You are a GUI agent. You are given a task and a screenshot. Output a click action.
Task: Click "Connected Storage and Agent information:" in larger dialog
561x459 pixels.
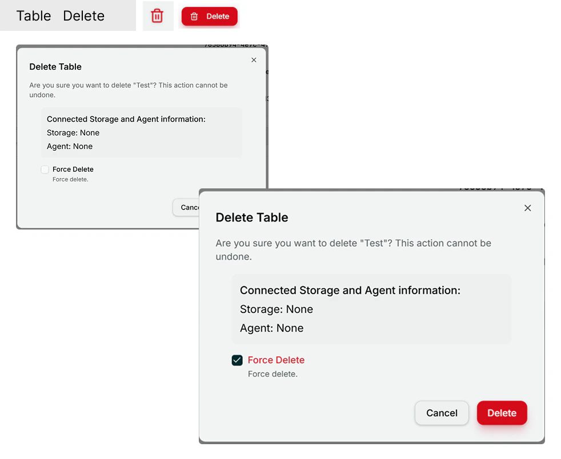pos(350,290)
